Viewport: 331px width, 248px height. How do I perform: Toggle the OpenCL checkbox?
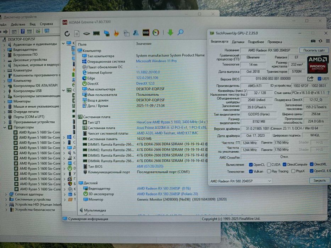click(x=251, y=164)
